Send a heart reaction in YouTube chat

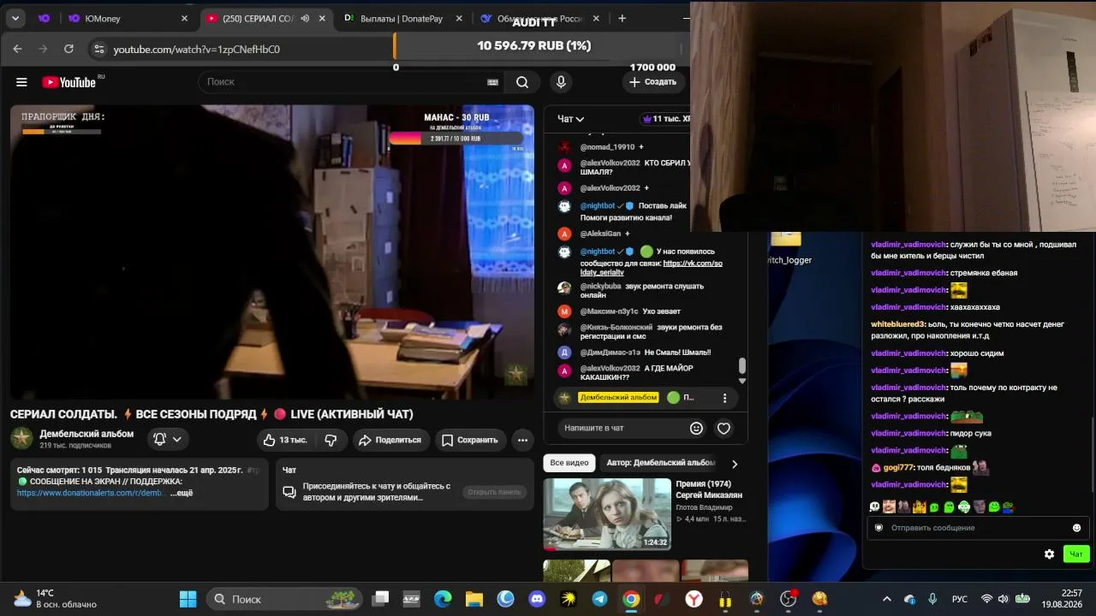(724, 428)
